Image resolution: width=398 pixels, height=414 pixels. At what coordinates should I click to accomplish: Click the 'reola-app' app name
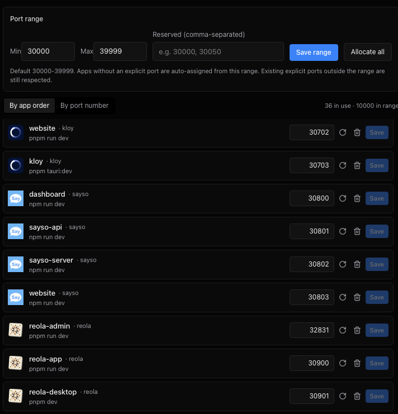(45, 359)
